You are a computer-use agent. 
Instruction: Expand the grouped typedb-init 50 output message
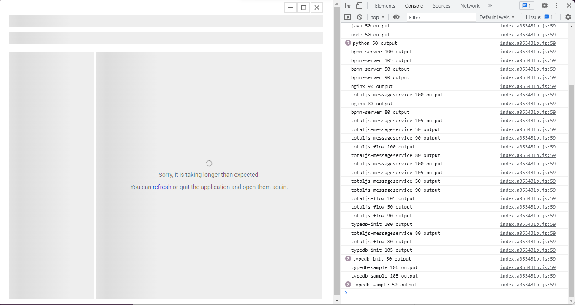(348, 258)
